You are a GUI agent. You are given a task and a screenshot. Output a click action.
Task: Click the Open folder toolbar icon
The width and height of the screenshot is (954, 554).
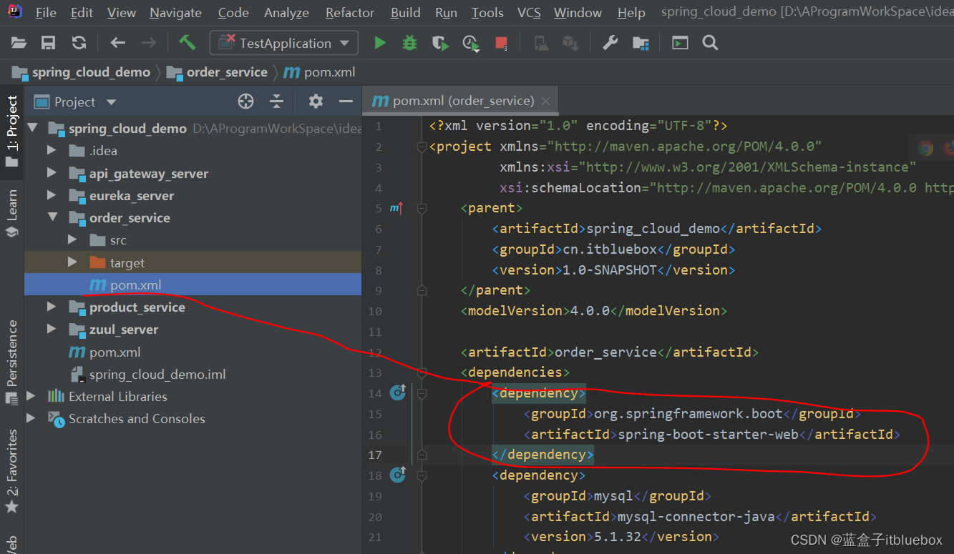[19, 43]
